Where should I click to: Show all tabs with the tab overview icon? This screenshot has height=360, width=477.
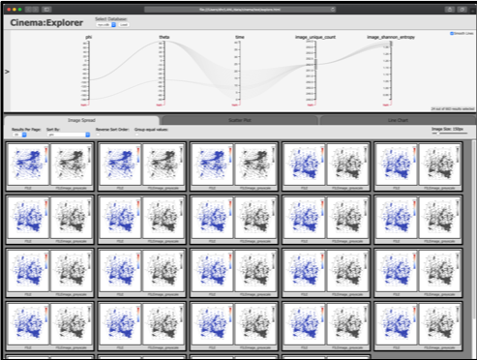tap(462, 10)
